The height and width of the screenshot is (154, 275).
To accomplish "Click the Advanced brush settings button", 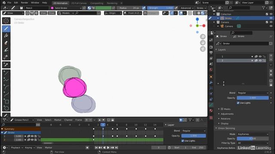I will click(187, 8).
